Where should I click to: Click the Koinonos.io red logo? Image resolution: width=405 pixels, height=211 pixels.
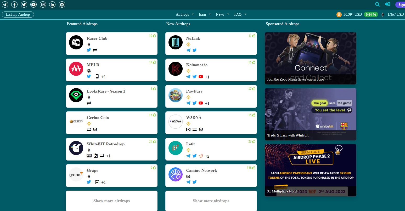pyautogui.click(x=176, y=69)
